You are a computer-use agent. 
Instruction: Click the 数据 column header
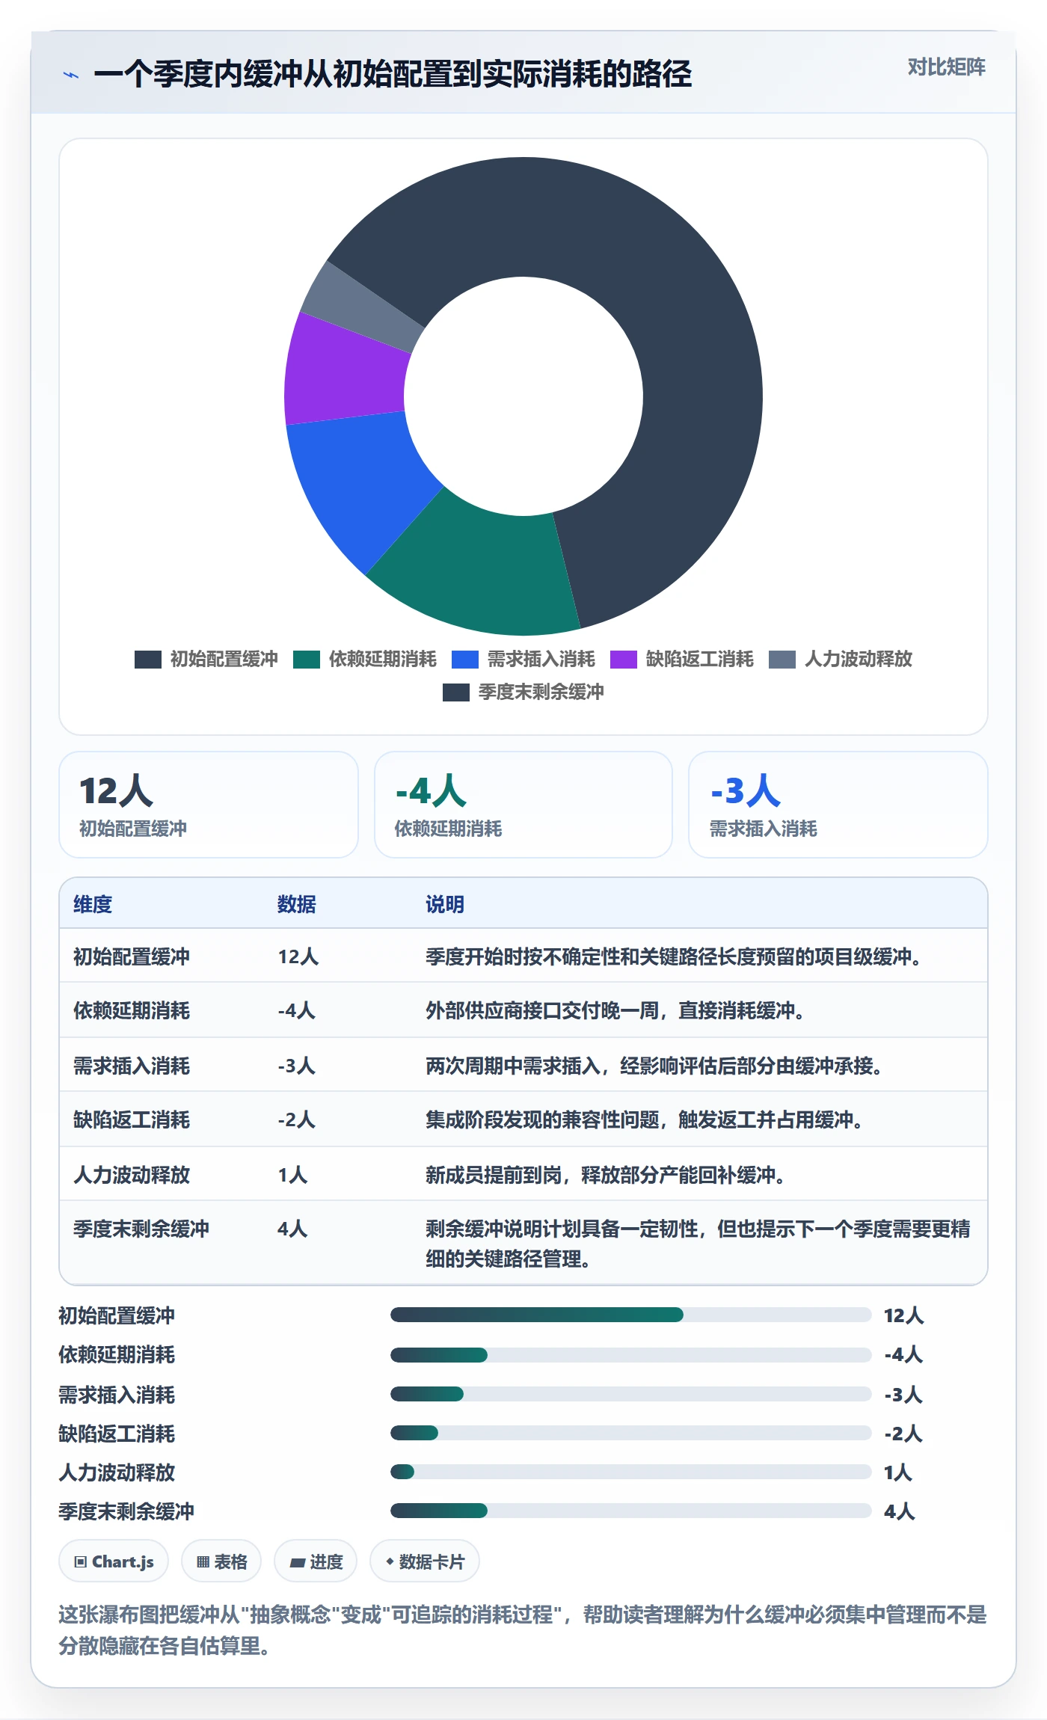[297, 904]
